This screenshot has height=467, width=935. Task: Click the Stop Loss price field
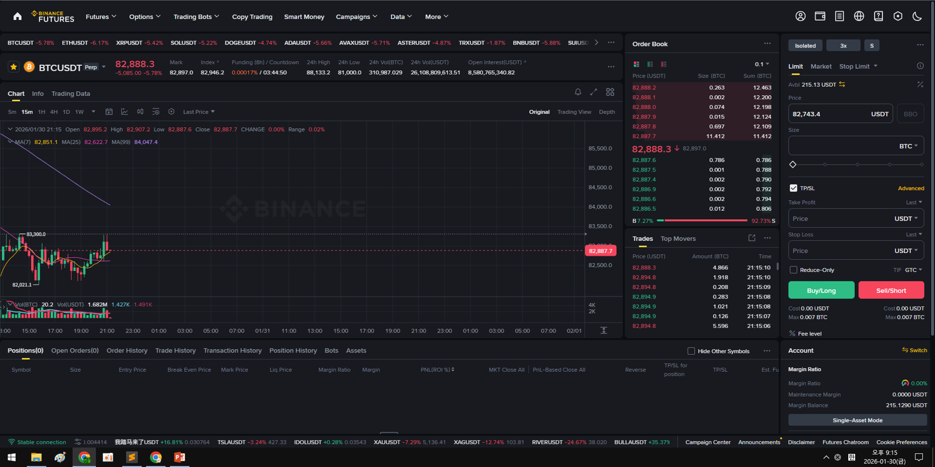point(856,251)
